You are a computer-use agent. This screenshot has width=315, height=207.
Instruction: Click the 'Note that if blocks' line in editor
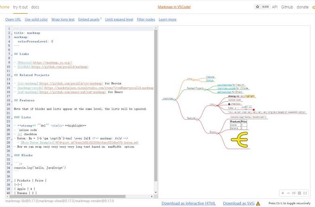[x=80, y=109]
